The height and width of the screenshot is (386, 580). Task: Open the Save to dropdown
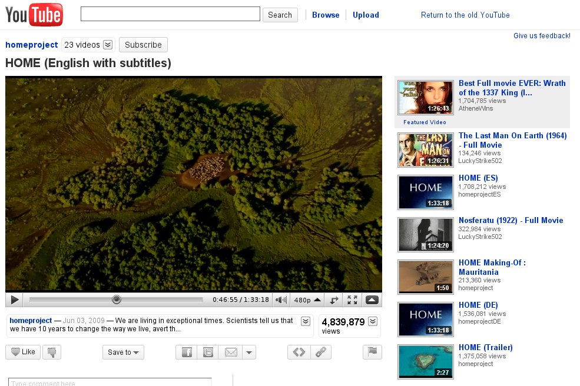[x=123, y=352]
